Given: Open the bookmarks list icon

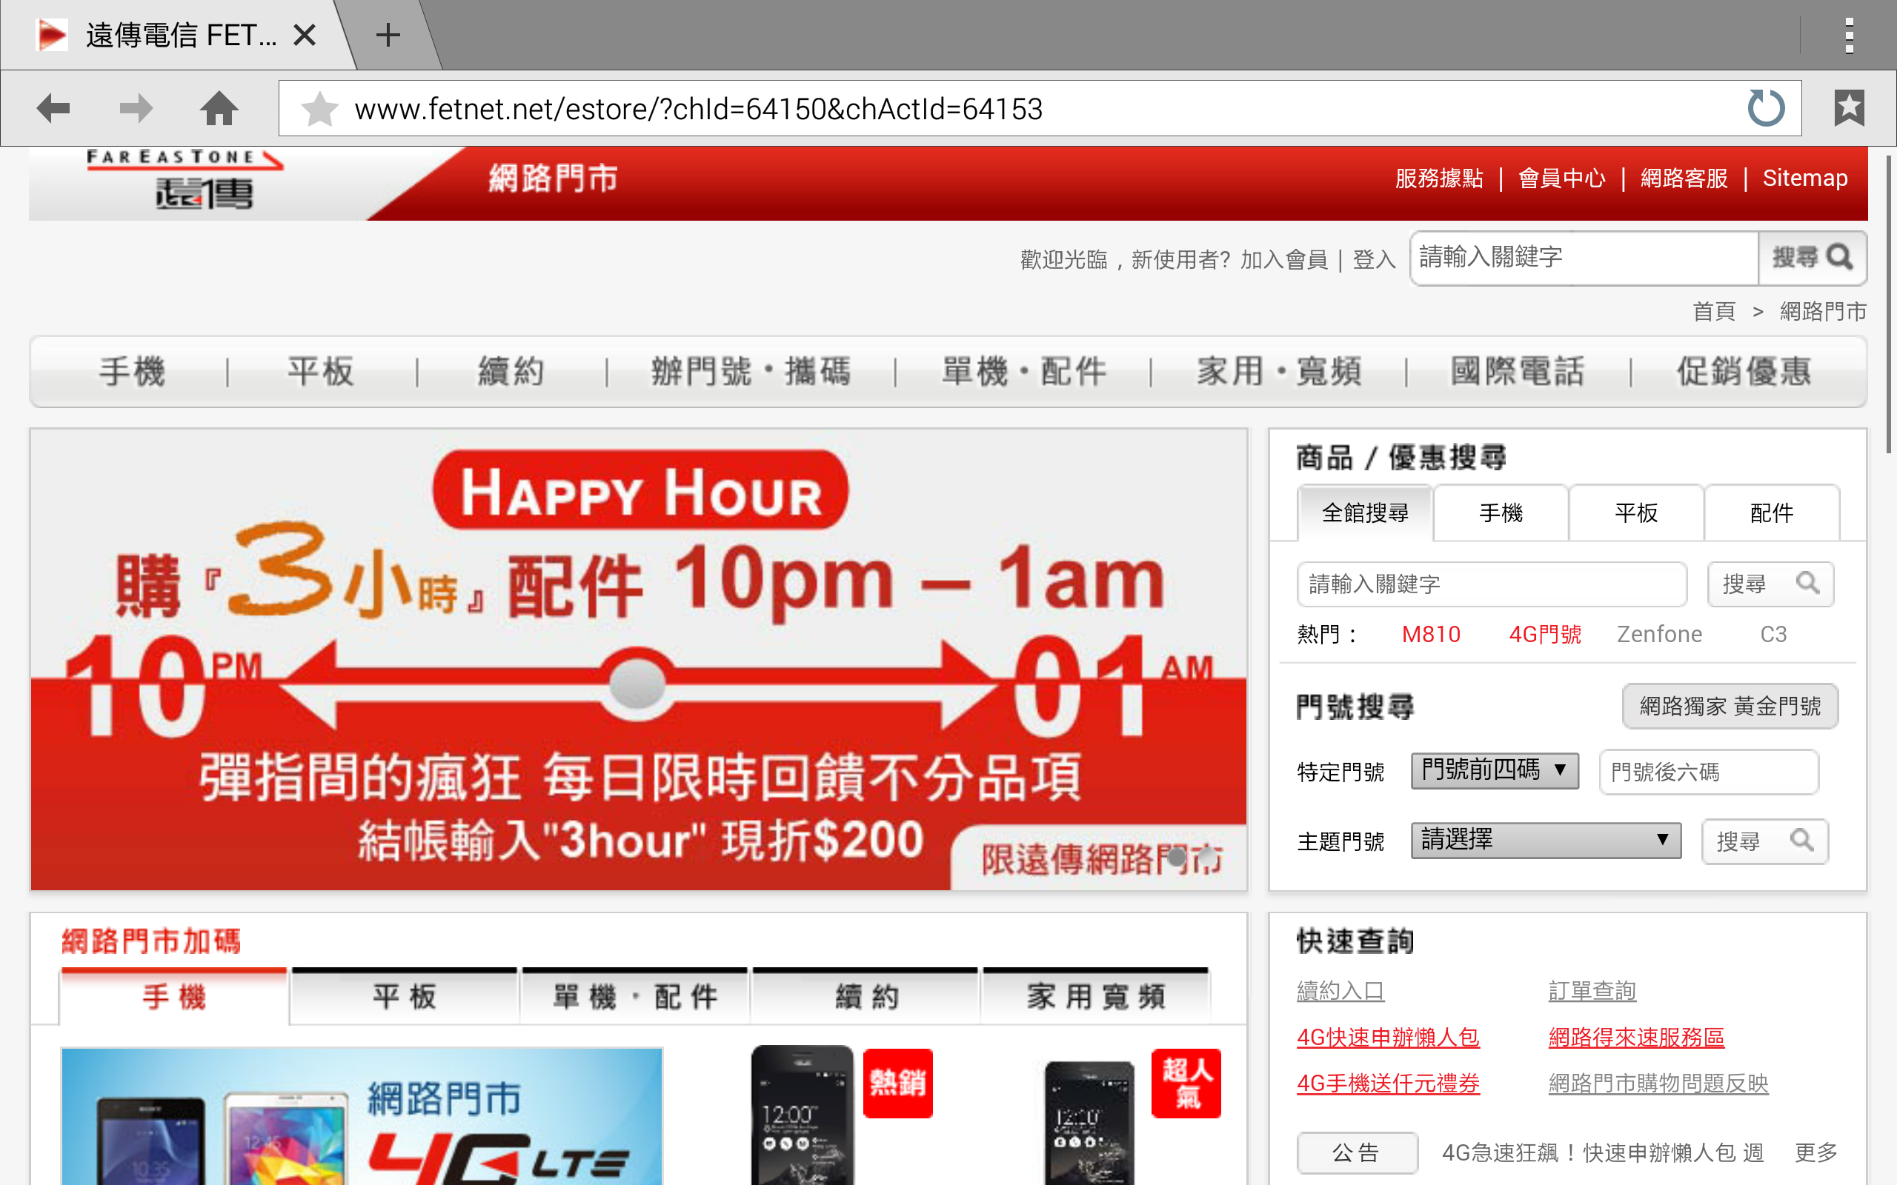Looking at the screenshot, I should pos(1849,108).
